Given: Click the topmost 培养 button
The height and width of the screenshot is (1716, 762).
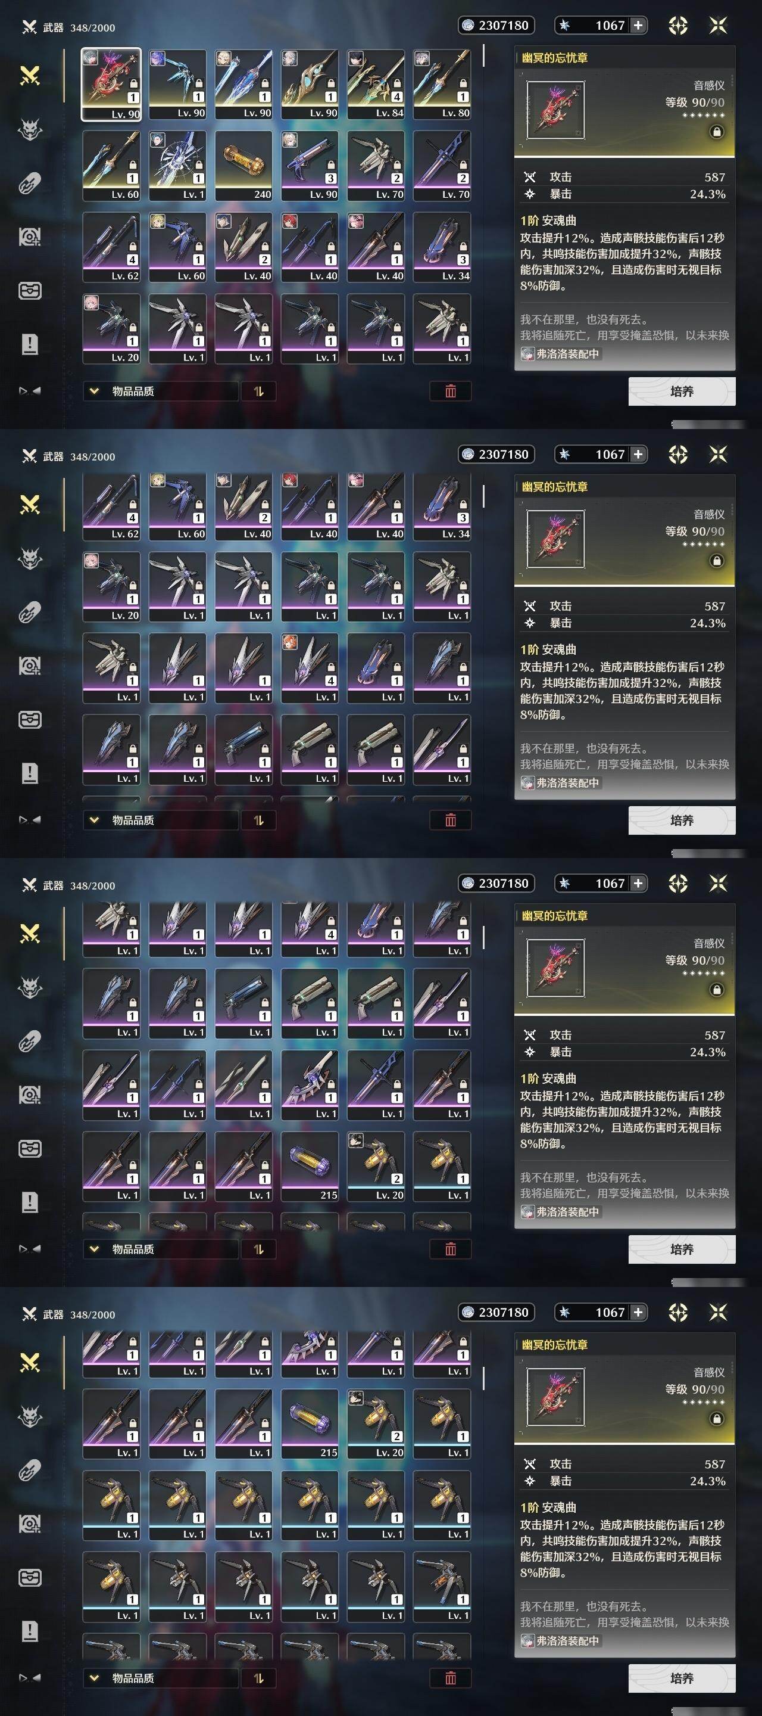Looking at the screenshot, I should coord(682,391).
